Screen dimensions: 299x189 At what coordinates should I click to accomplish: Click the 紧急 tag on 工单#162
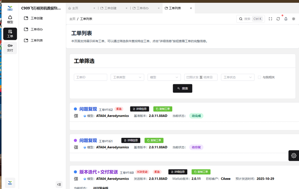(119, 109)
